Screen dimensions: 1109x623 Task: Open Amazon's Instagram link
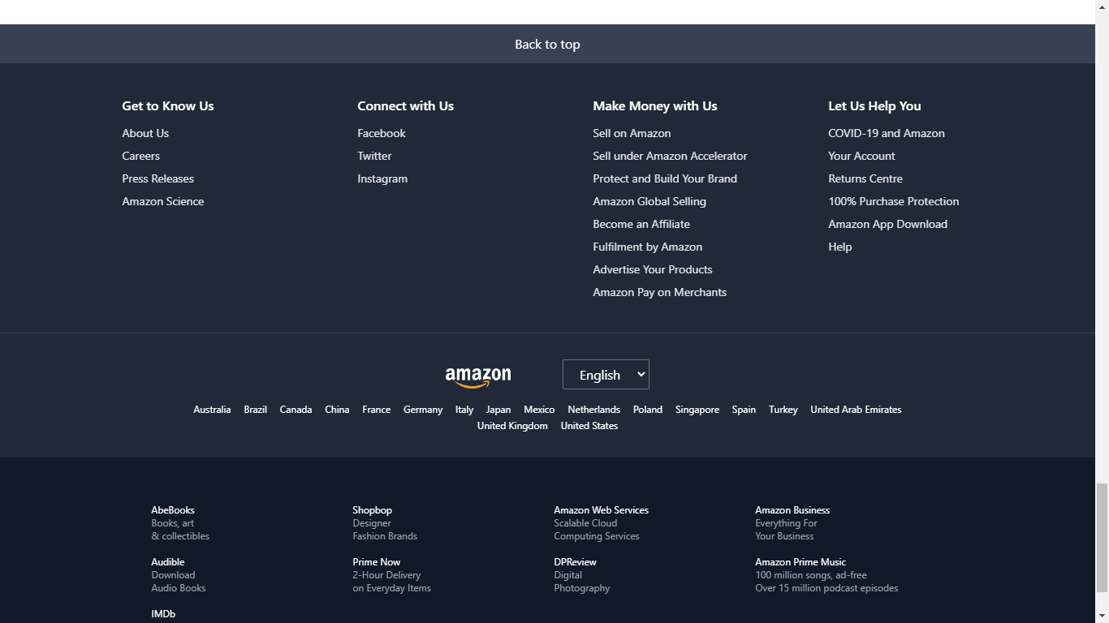[382, 178]
